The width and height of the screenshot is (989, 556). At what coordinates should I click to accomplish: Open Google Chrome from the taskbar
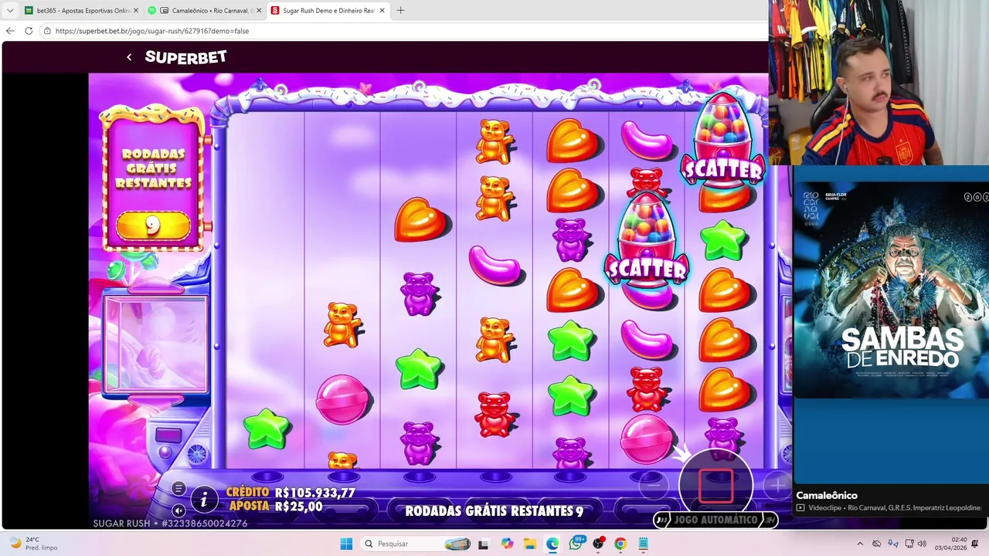click(x=620, y=544)
